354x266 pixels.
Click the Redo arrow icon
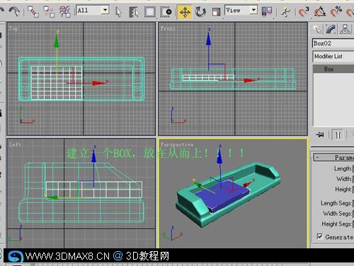(14, 11)
